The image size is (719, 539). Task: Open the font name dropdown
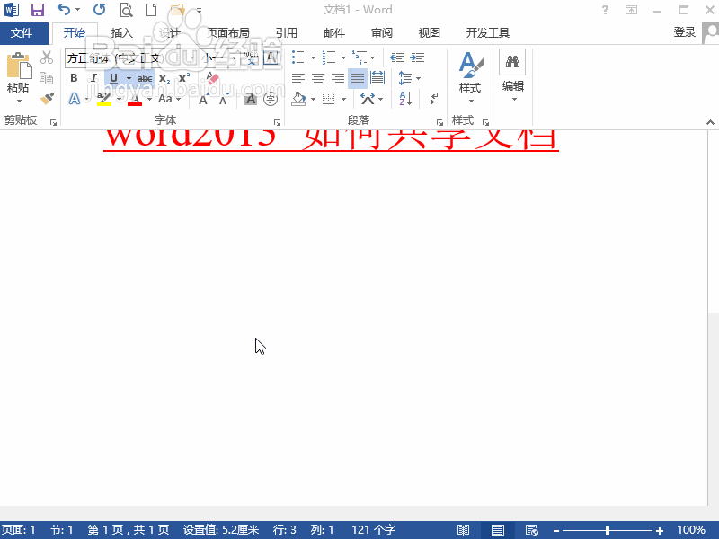click(192, 58)
